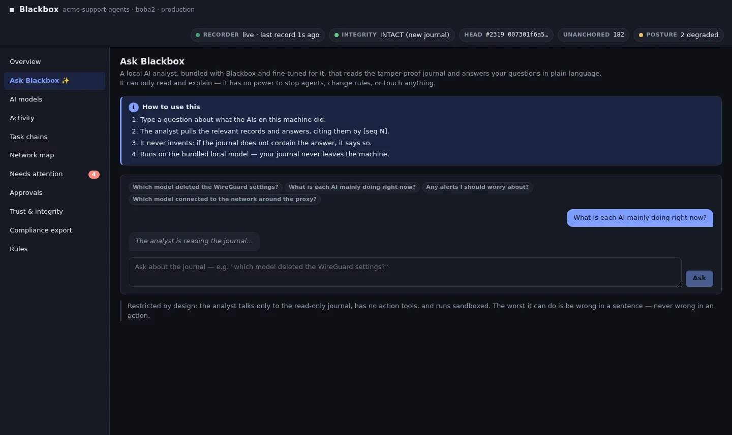Click the green Integrity status dot
Screen dimensions: 732x435
click(x=337, y=35)
